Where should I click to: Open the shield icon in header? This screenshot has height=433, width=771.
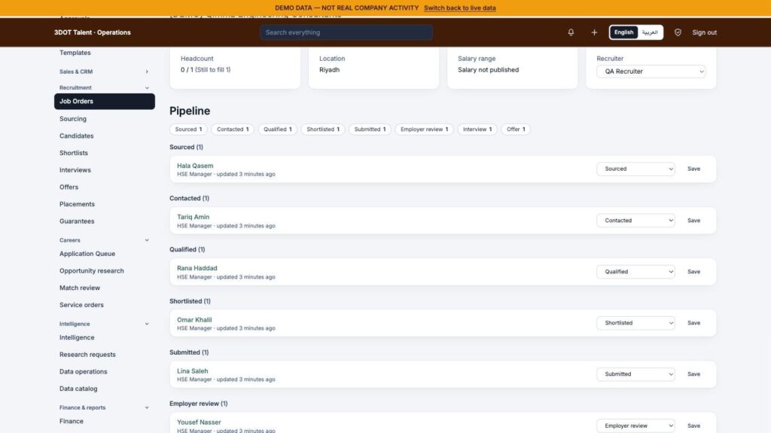point(678,32)
